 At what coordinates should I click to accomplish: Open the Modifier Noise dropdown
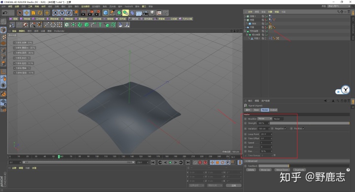[265, 119]
